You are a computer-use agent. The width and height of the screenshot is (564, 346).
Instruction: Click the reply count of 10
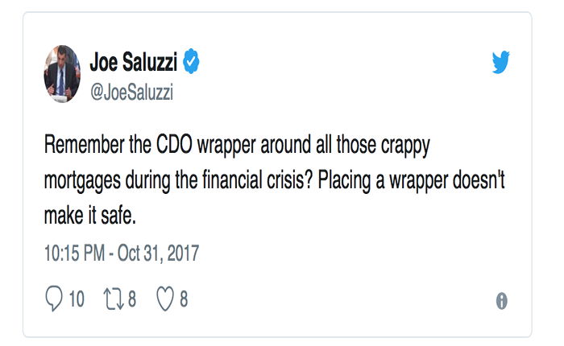tap(77, 299)
